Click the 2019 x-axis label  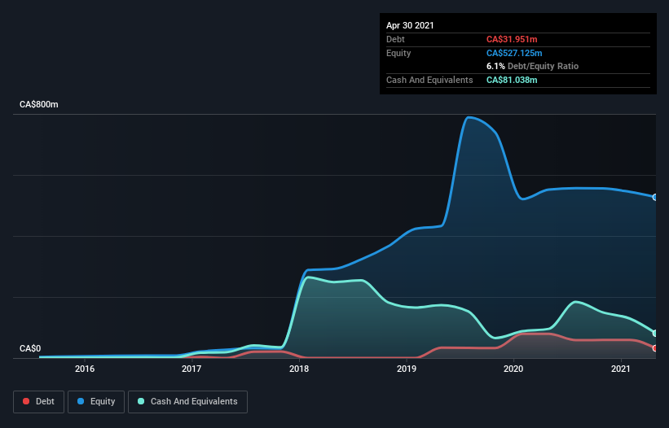(x=407, y=369)
